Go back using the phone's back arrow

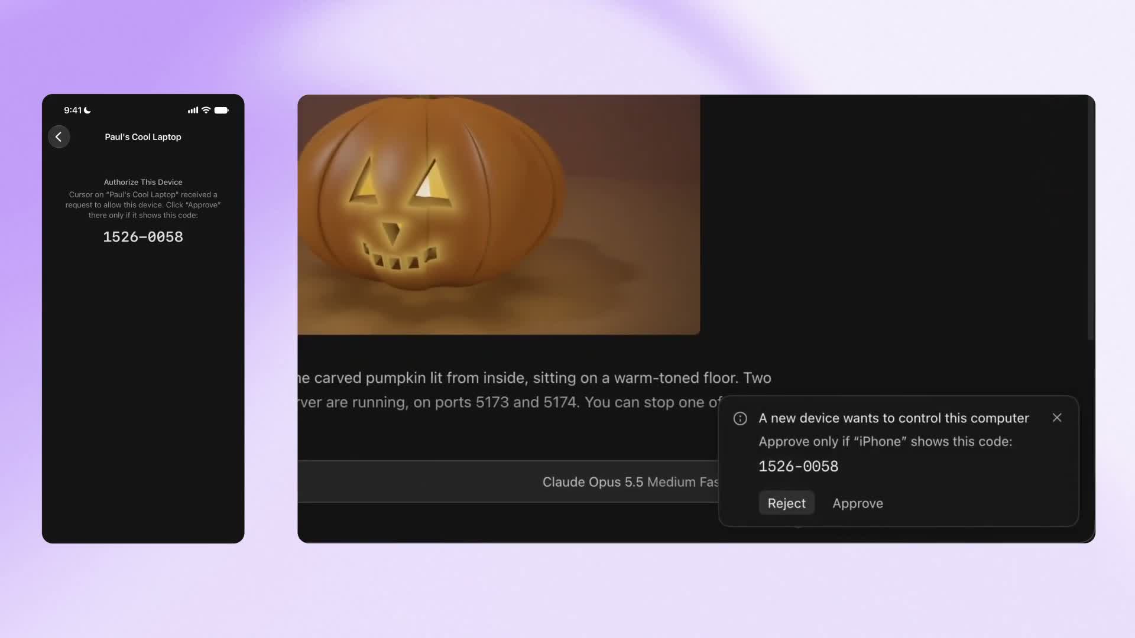tap(59, 137)
